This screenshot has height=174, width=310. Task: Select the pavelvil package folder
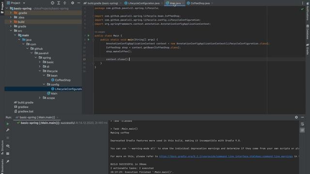(x=41, y=53)
